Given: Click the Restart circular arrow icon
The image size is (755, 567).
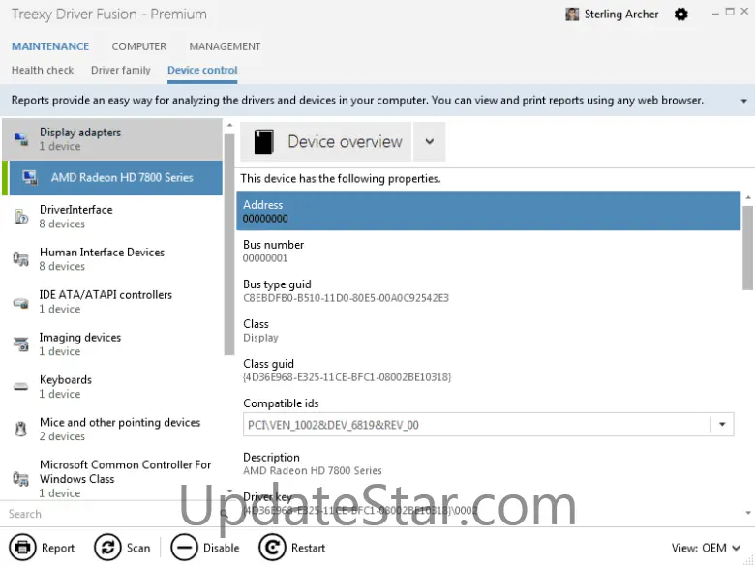Looking at the screenshot, I should coord(272,548).
